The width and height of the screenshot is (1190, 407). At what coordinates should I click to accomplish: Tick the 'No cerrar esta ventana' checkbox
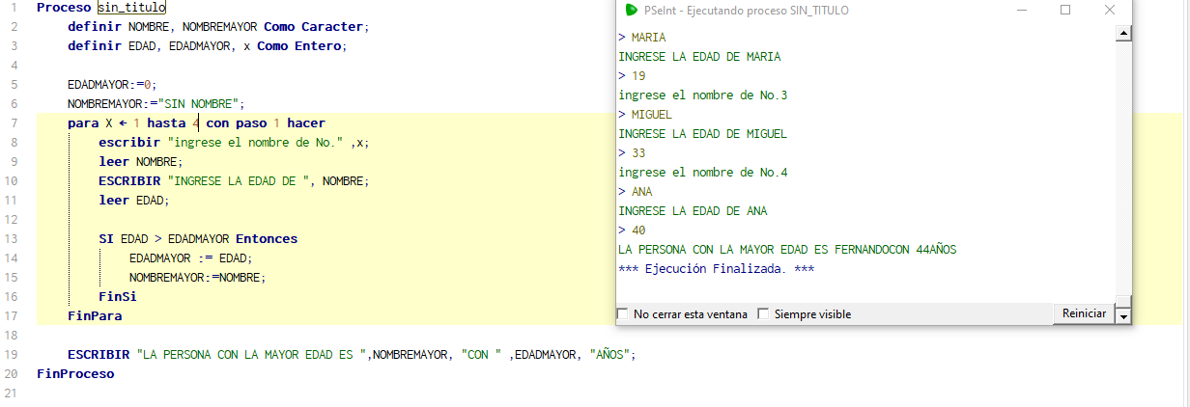tap(621, 313)
